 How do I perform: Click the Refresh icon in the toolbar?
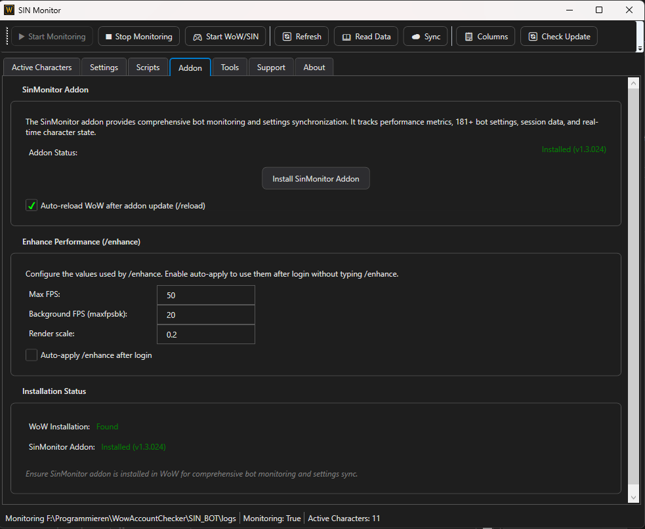[x=285, y=36]
